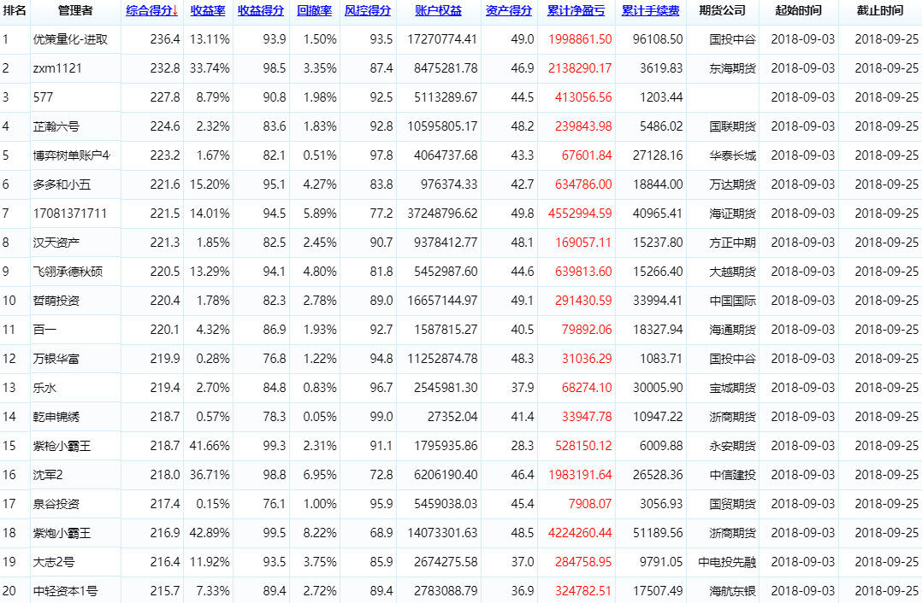Sort table by 累计净盈亏 header
922x603 pixels.
(576, 10)
